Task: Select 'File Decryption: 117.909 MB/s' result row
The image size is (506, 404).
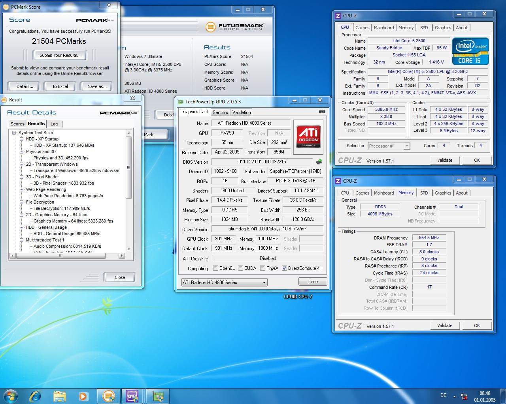Action: click(x=62, y=208)
